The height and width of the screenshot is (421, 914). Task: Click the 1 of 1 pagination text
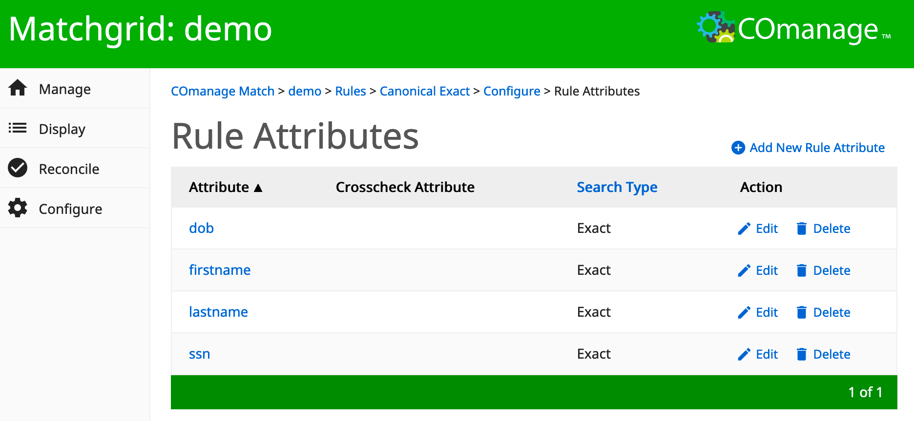(x=865, y=392)
